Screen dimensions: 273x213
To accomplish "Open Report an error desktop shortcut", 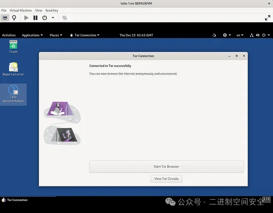I will click(13, 69).
